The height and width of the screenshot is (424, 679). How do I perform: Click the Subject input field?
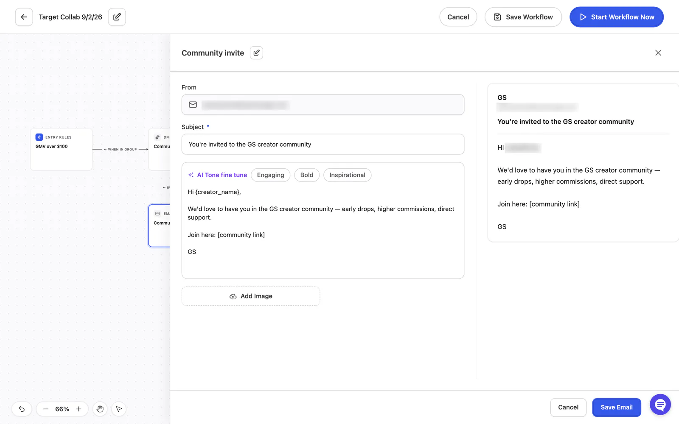[x=323, y=144]
